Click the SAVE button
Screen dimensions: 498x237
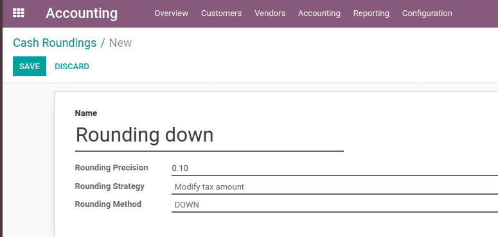pyautogui.click(x=30, y=66)
